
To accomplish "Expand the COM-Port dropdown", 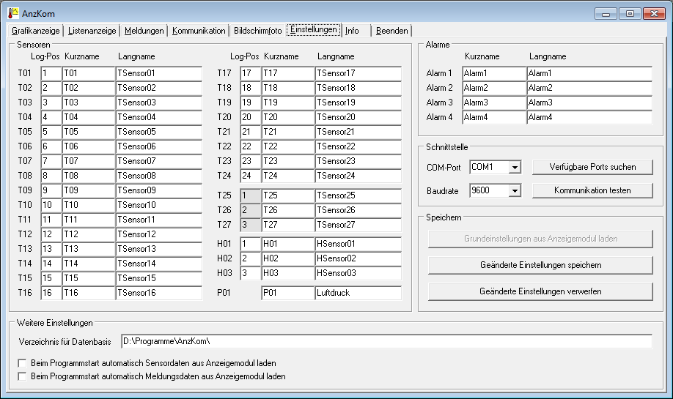I will point(515,168).
